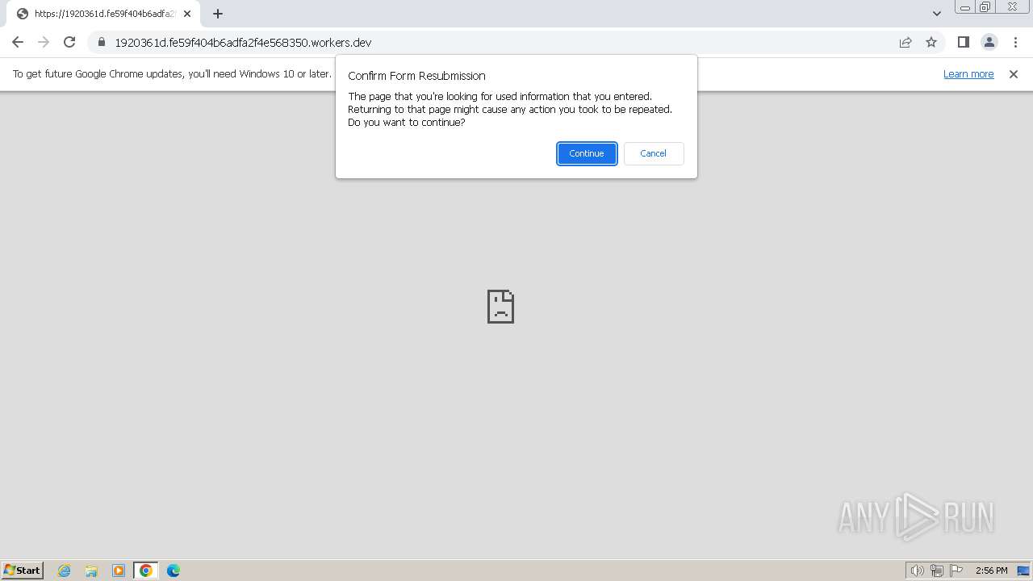
Task: Open the network tray icon
Action: pos(937,571)
